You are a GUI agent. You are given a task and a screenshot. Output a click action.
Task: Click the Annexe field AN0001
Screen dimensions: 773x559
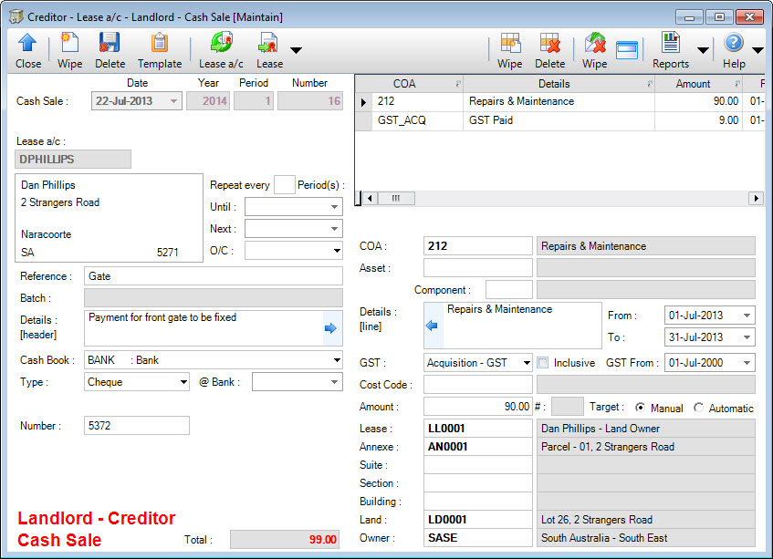(x=477, y=447)
